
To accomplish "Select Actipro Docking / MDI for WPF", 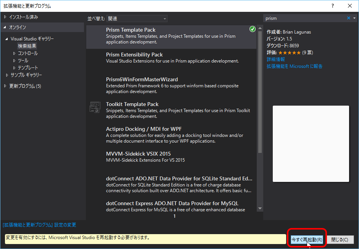I will (x=171, y=135).
